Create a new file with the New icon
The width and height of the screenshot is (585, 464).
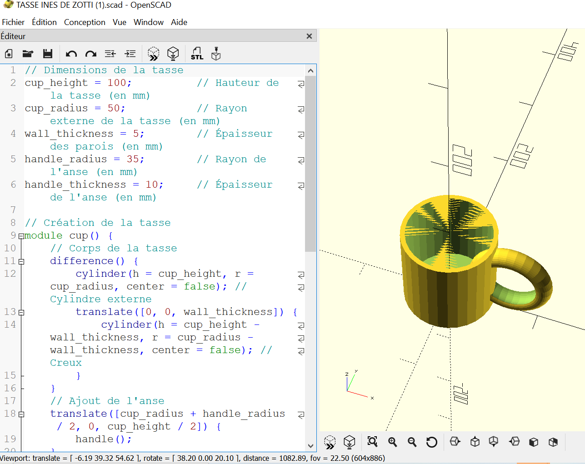[x=9, y=54]
